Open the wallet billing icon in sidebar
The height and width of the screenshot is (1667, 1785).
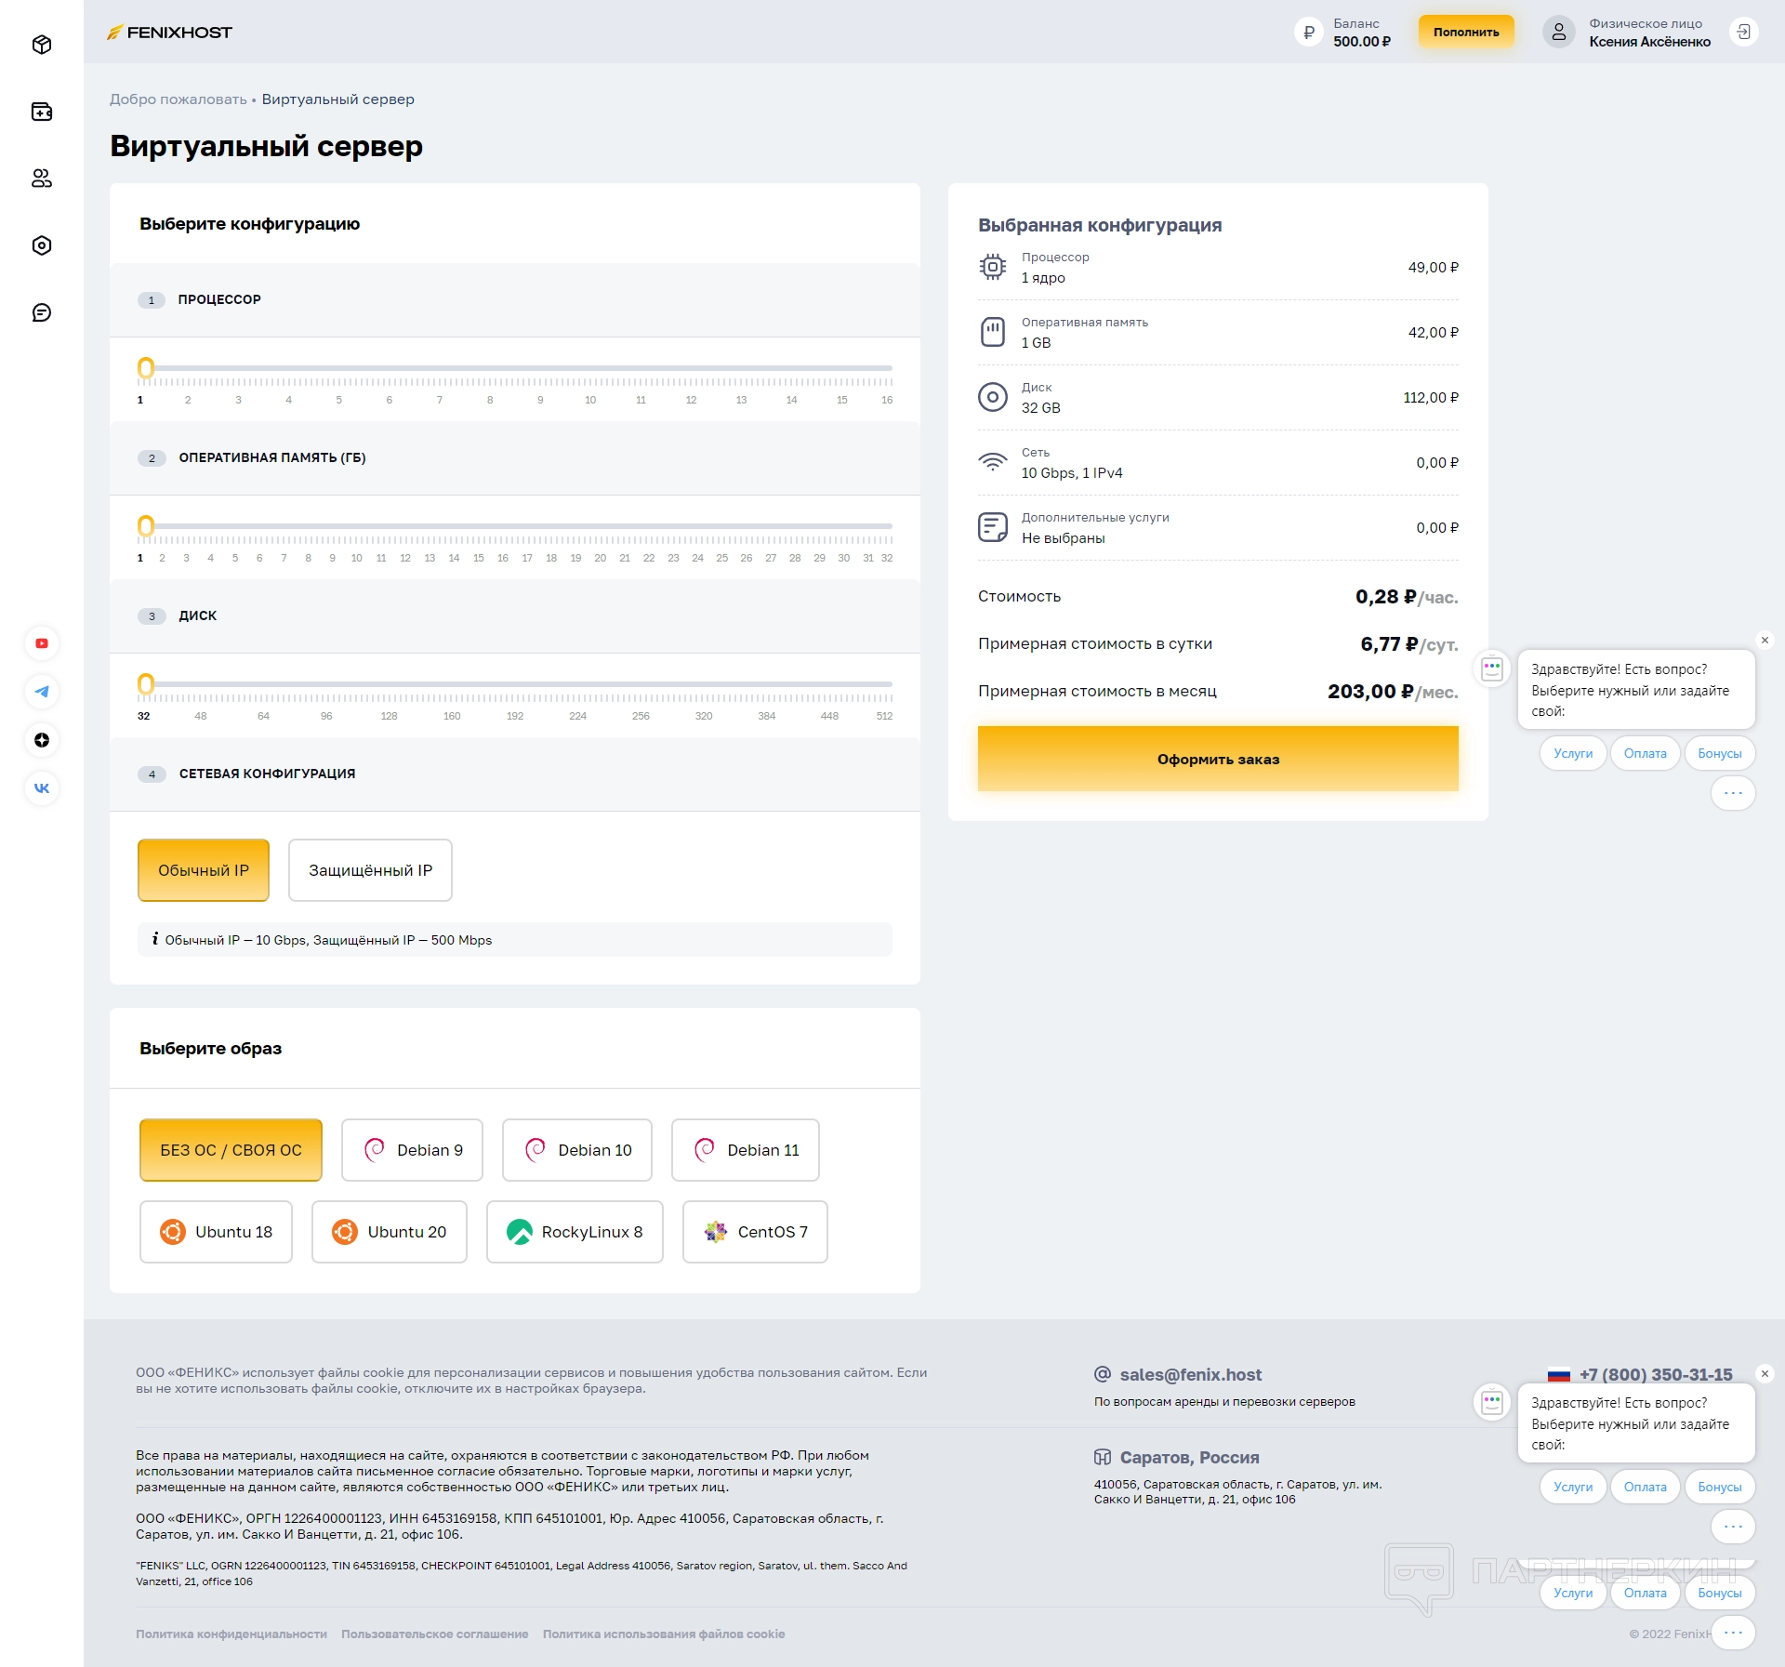(x=42, y=112)
